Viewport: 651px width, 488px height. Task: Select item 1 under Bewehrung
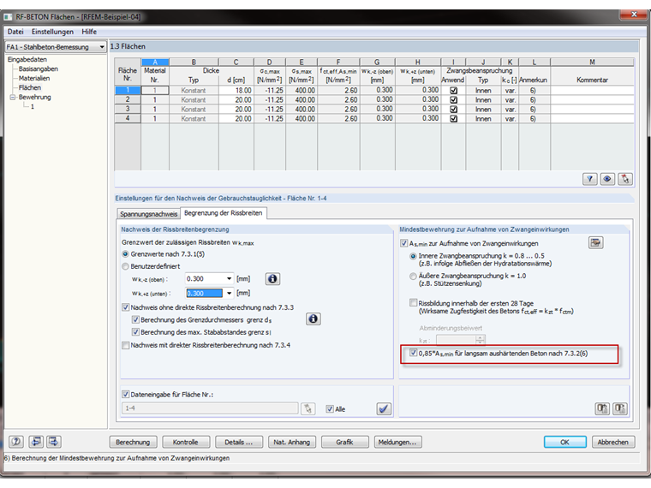33,107
